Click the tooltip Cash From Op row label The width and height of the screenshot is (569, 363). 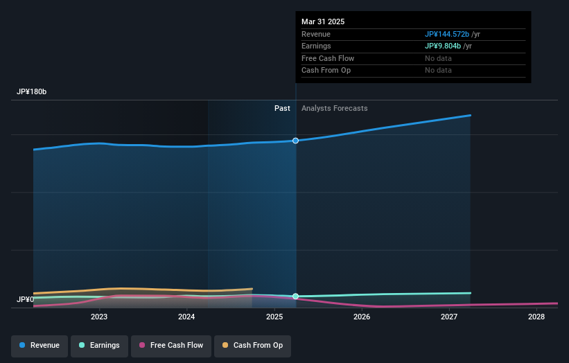326,71
